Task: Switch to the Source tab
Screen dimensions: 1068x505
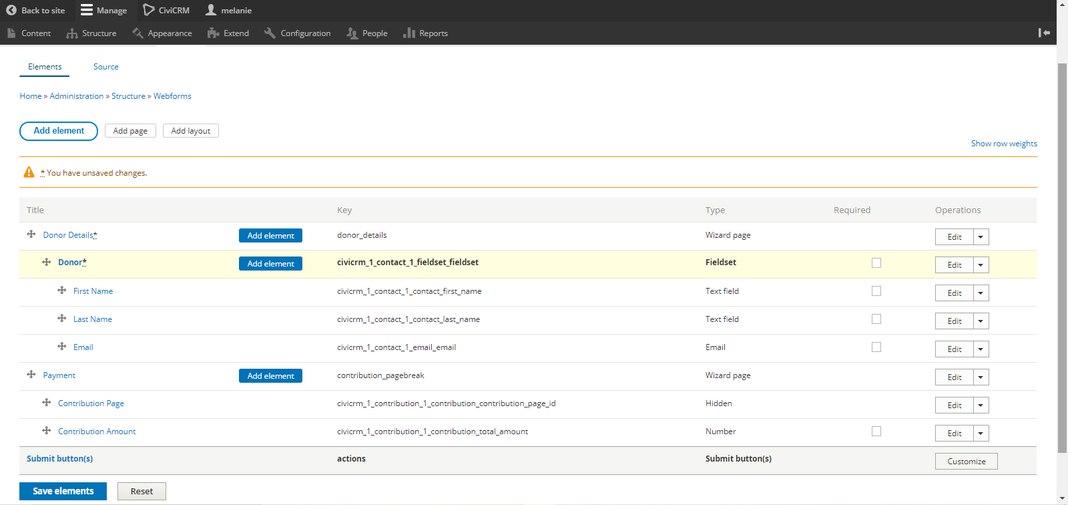Action: coord(106,67)
